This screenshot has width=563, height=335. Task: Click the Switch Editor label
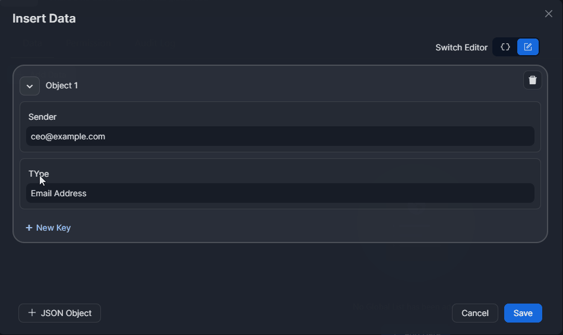(461, 47)
